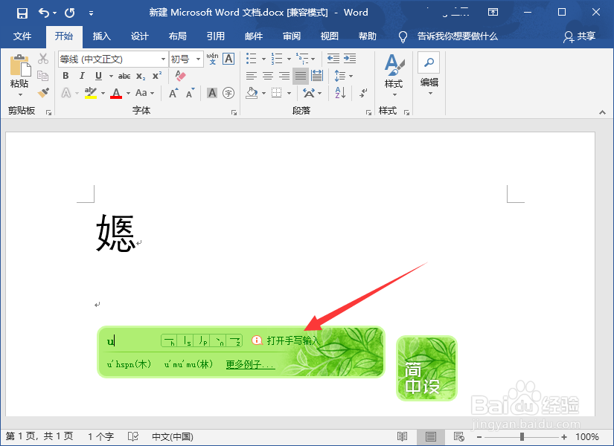Select the italic formatting icon
Screen dimensions: 614x446
coord(81,75)
